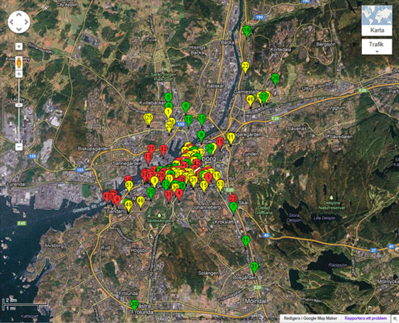Click the Bergsjön place label
This screenshot has width=399, height=323.
(326, 44)
